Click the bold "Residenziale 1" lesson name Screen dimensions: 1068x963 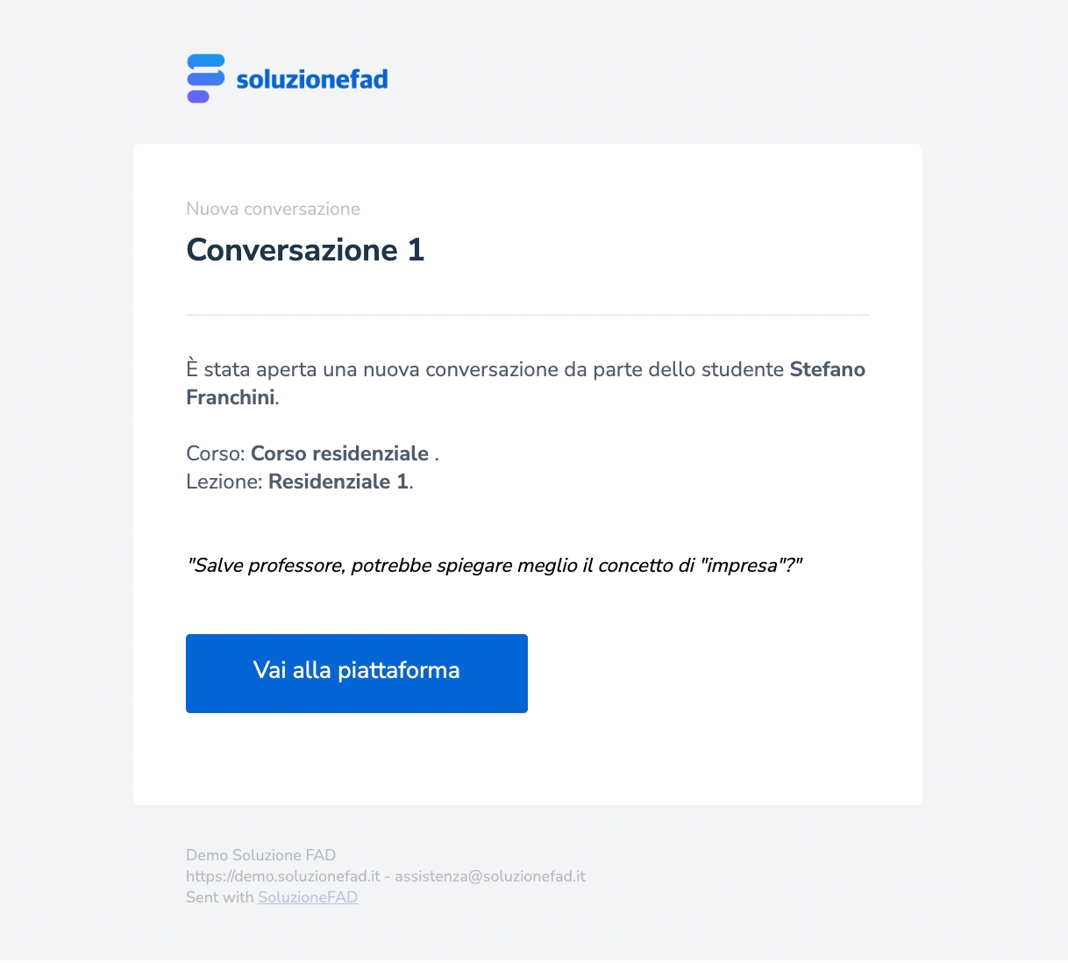338,481
